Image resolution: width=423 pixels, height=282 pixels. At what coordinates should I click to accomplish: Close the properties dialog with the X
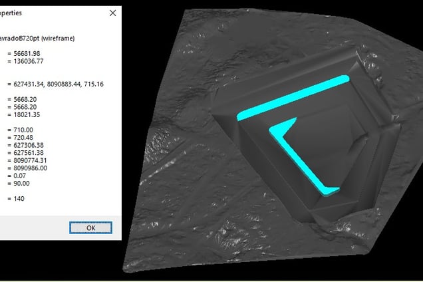tap(113, 13)
